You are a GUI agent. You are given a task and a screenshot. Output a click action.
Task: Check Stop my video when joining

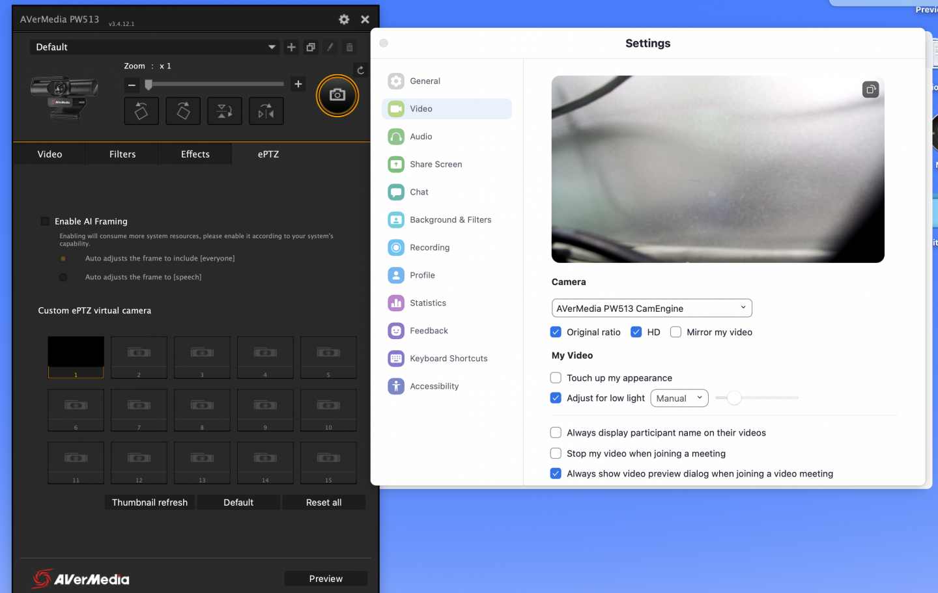coord(556,453)
